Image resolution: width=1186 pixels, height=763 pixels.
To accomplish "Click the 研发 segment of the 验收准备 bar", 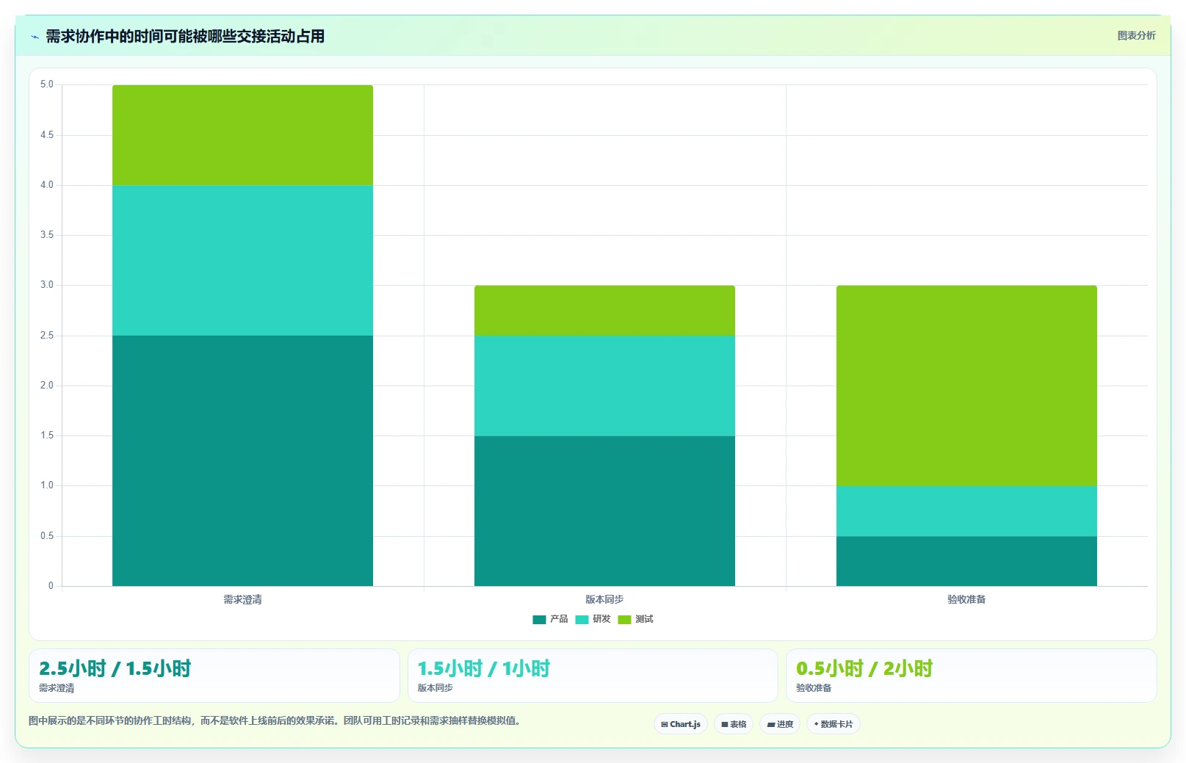I will (966, 511).
